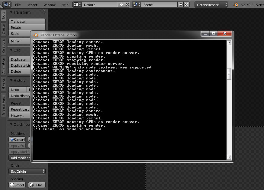
Task: Click 'ERROR resetting render server.' console line
Action: [x=79, y=64]
